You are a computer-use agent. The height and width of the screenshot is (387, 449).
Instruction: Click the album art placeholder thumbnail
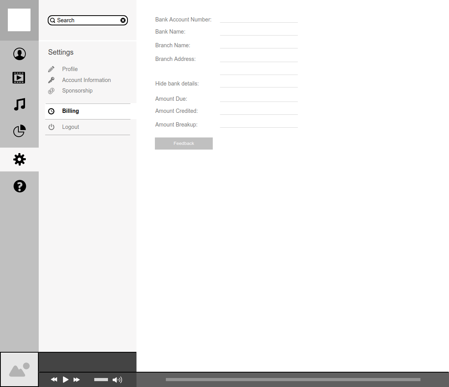[x=19, y=369]
